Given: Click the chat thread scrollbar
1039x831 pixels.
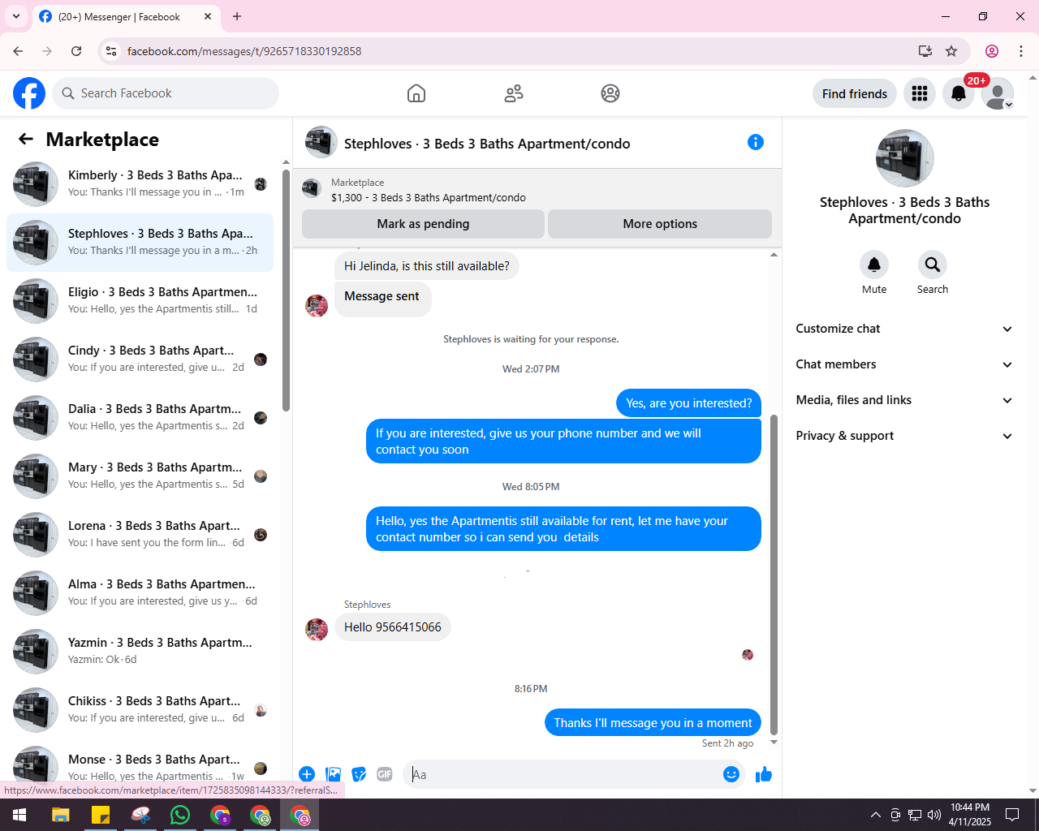Looking at the screenshot, I should pyautogui.click(x=774, y=575).
